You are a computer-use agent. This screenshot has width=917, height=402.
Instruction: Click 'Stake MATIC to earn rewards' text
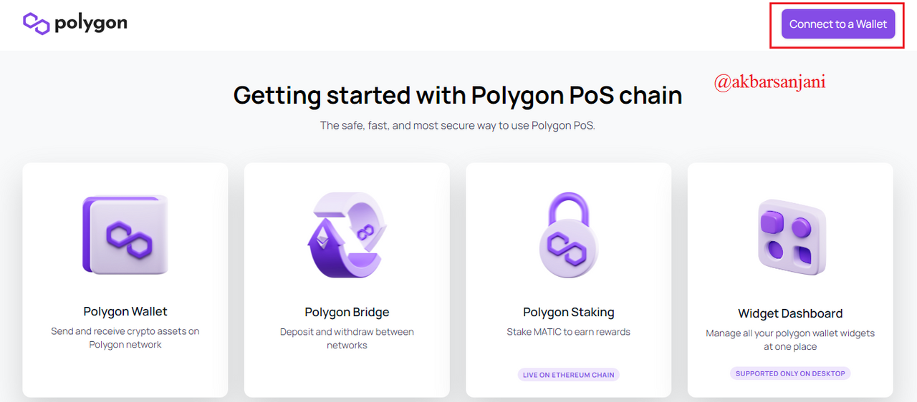click(x=569, y=332)
